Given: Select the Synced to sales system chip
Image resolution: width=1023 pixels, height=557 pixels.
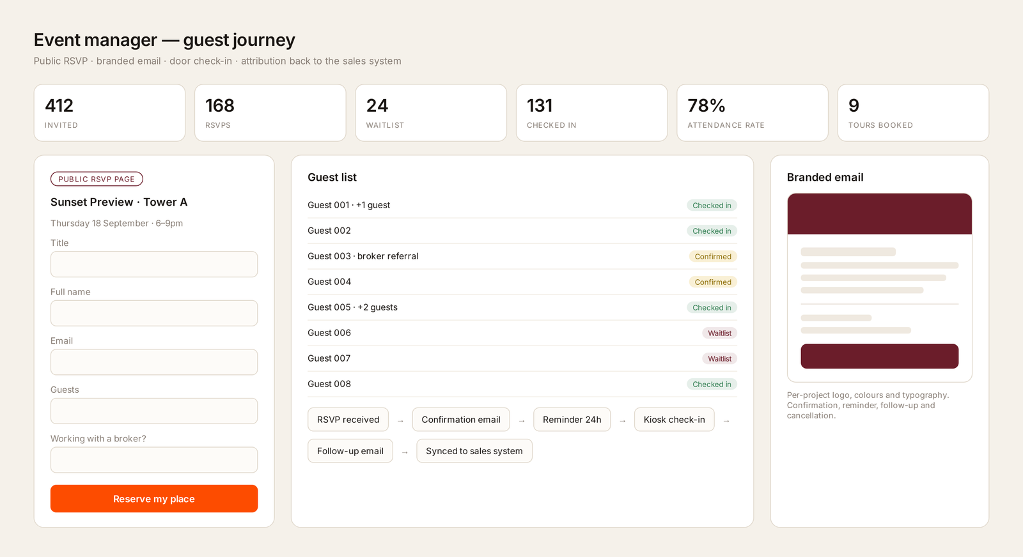Looking at the screenshot, I should (474, 451).
